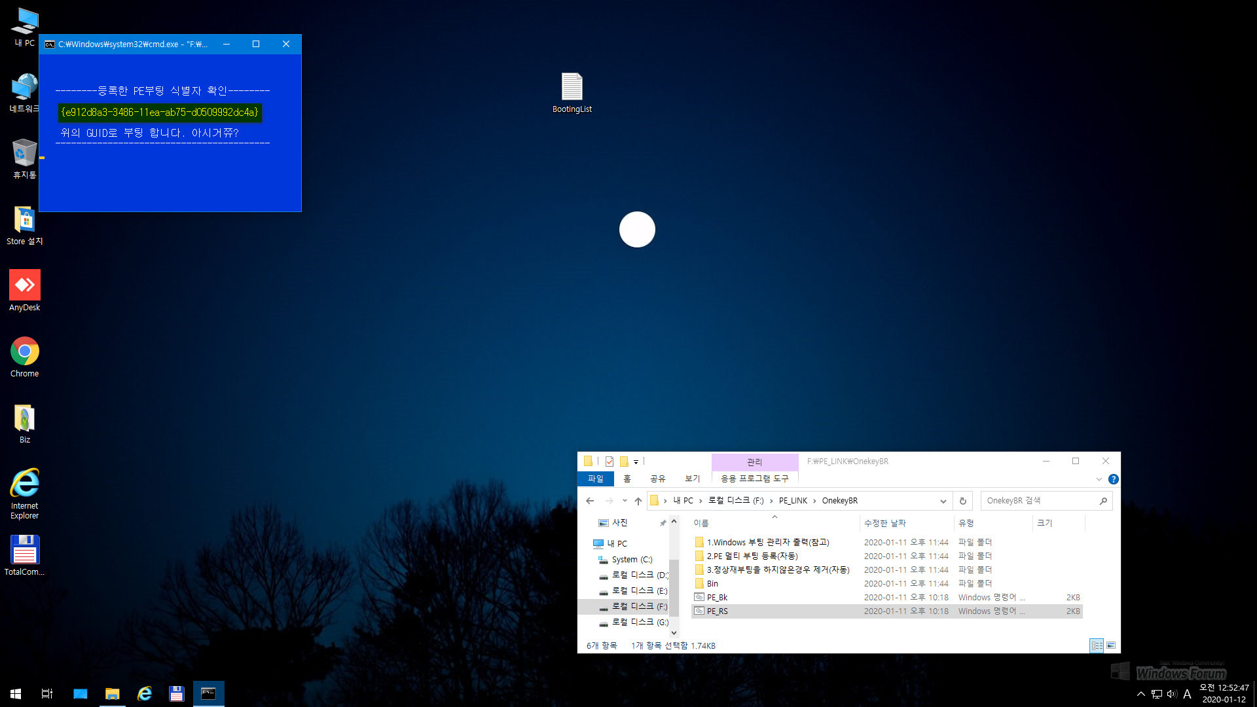Open the 홈 ribbon tab
The image size is (1257, 707).
(627, 479)
